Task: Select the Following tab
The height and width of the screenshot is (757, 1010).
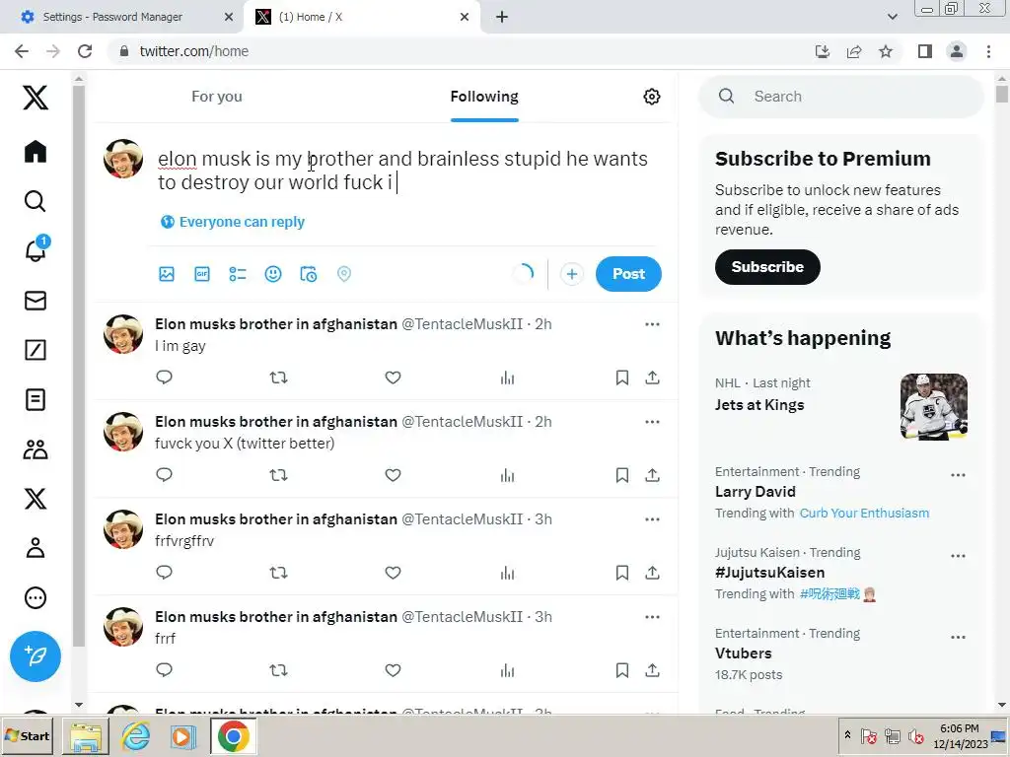Action: [484, 97]
